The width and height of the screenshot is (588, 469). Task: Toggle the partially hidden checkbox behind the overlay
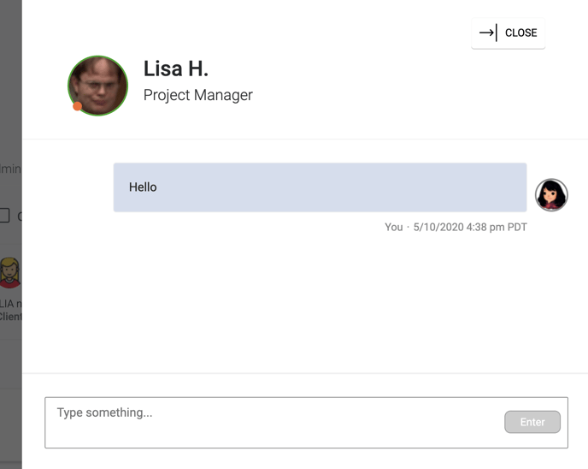(4, 216)
